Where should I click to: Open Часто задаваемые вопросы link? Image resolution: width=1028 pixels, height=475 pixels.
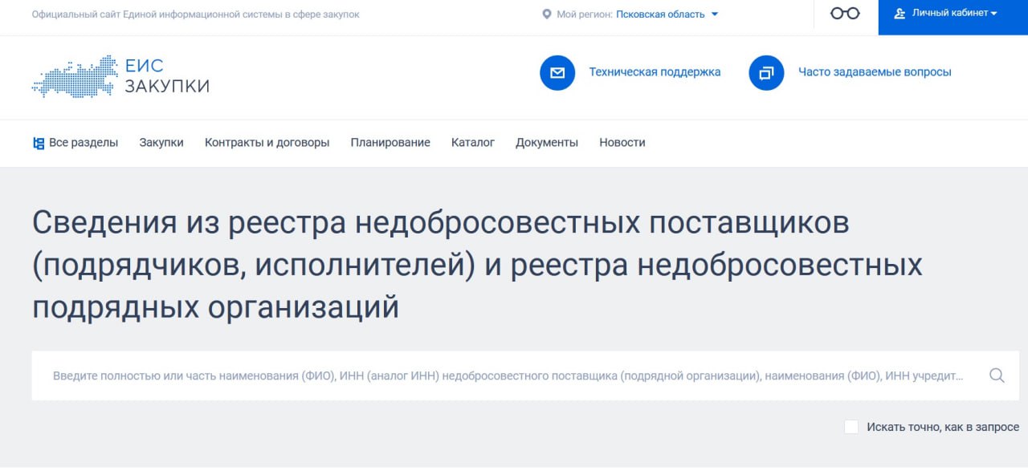875,72
